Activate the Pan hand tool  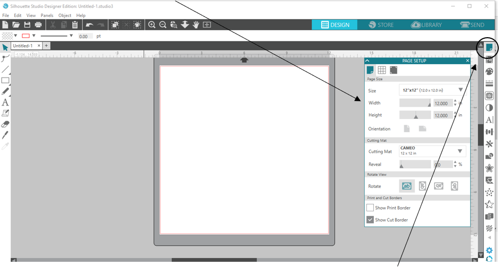click(196, 24)
